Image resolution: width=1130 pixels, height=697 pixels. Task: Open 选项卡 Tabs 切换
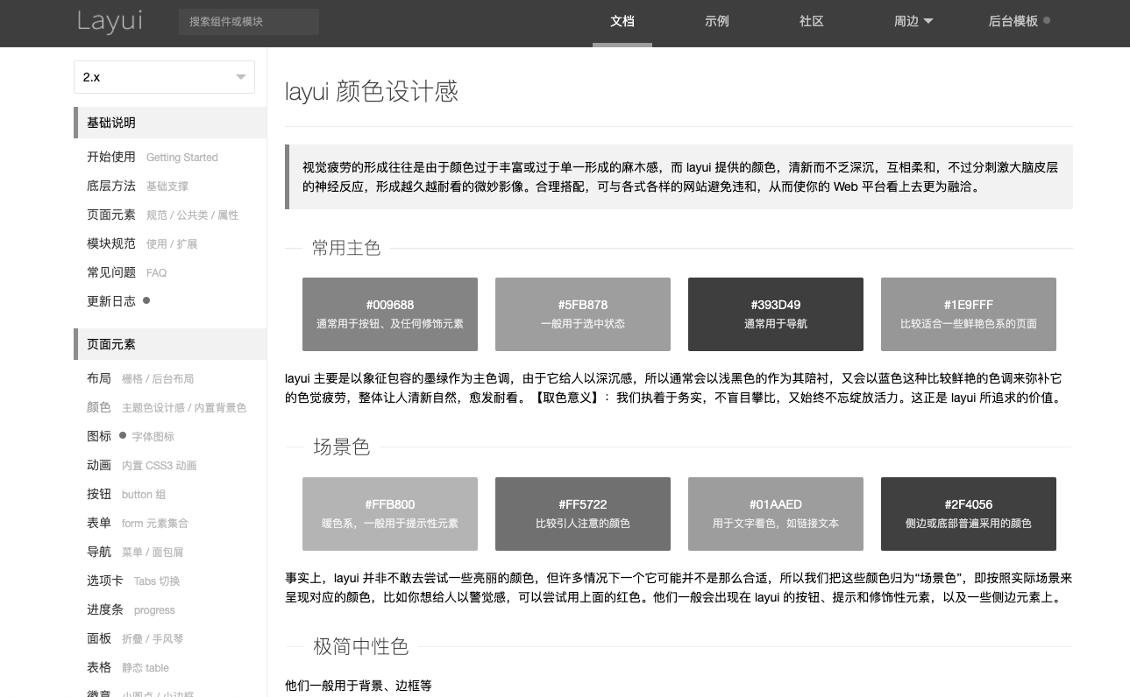coord(133,581)
